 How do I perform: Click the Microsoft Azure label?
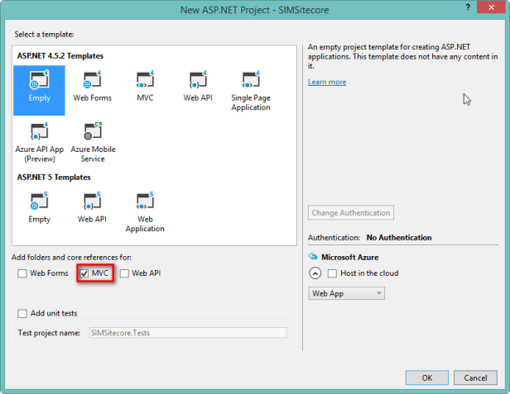350,257
